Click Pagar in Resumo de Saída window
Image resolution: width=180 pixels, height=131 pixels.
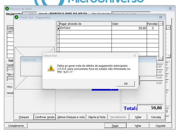(x=115, y=126)
